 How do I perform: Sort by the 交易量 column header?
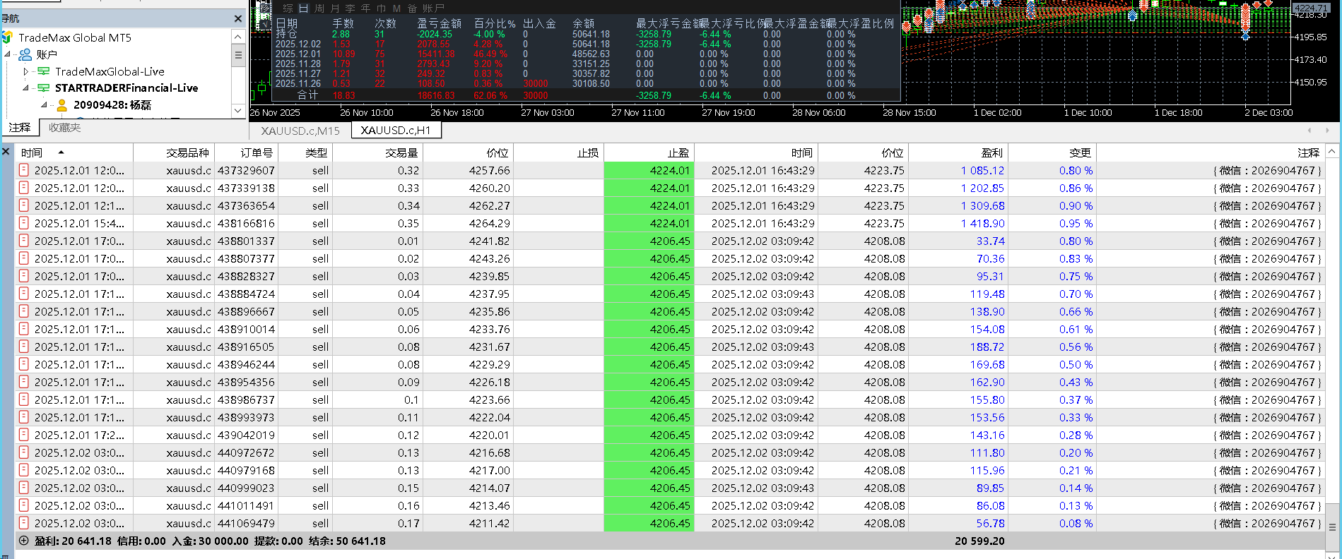pos(377,152)
